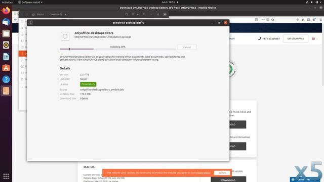324x182 pixels.
Task: Click the Updated value Never
Action: click(84, 79)
